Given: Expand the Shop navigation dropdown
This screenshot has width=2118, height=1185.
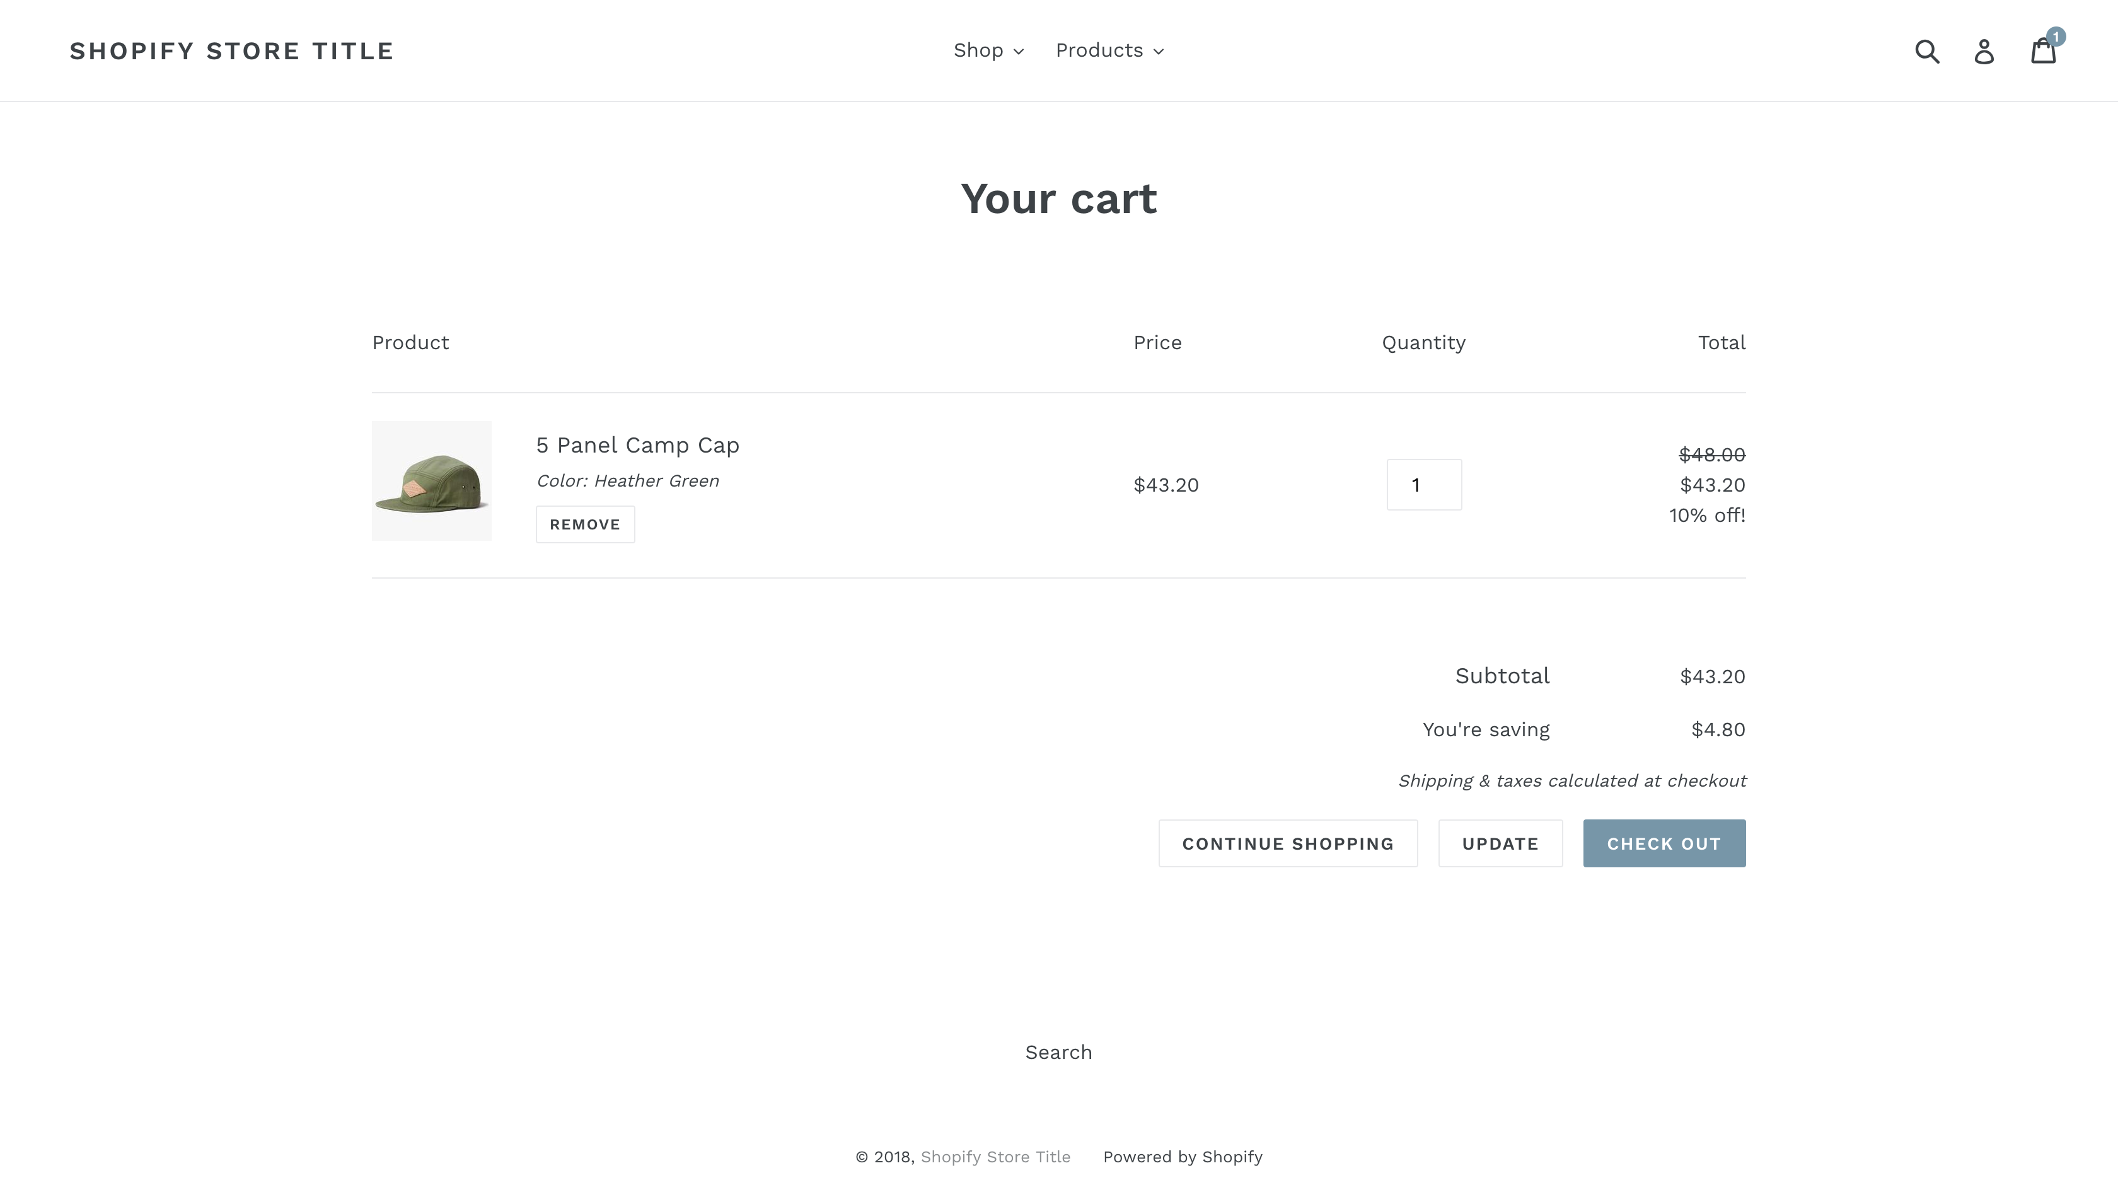Looking at the screenshot, I should [x=988, y=49].
